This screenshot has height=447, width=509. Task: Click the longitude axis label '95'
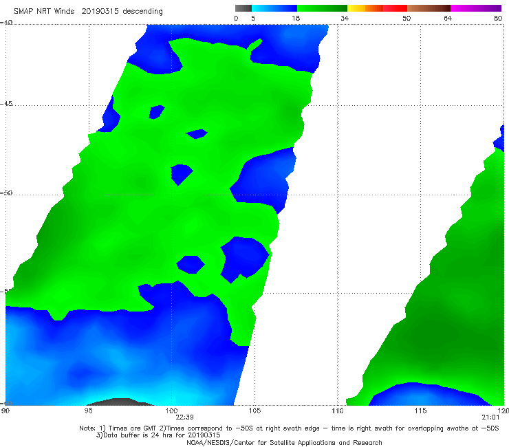tap(88, 411)
